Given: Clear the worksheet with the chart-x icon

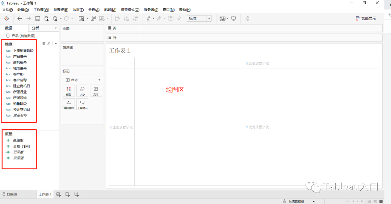Looking at the screenshot, I should point(102,18).
